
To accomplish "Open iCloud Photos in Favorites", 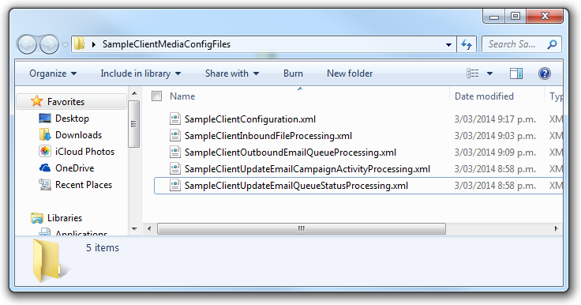I will pyautogui.click(x=84, y=152).
